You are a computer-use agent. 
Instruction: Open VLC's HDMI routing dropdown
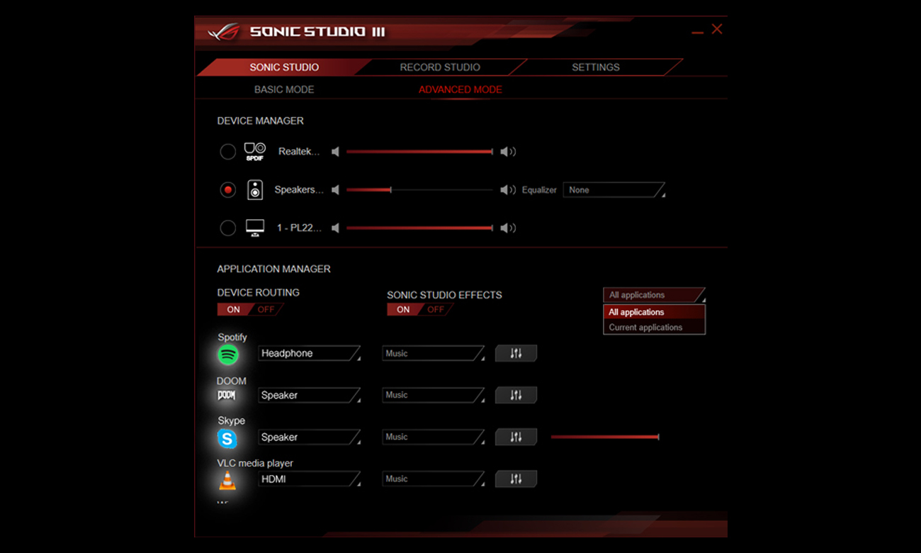309,479
